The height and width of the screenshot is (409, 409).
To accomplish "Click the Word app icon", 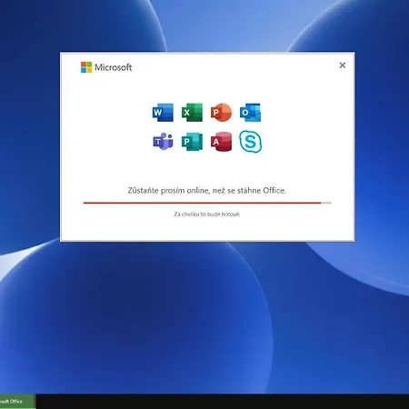I will (x=163, y=113).
